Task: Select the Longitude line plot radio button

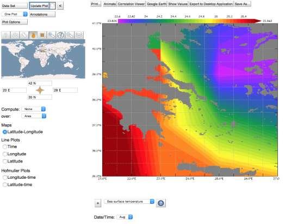Action: [5, 154]
